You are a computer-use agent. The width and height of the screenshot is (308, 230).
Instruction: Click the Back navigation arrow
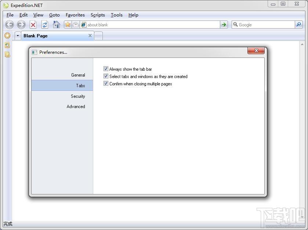pos(10,25)
